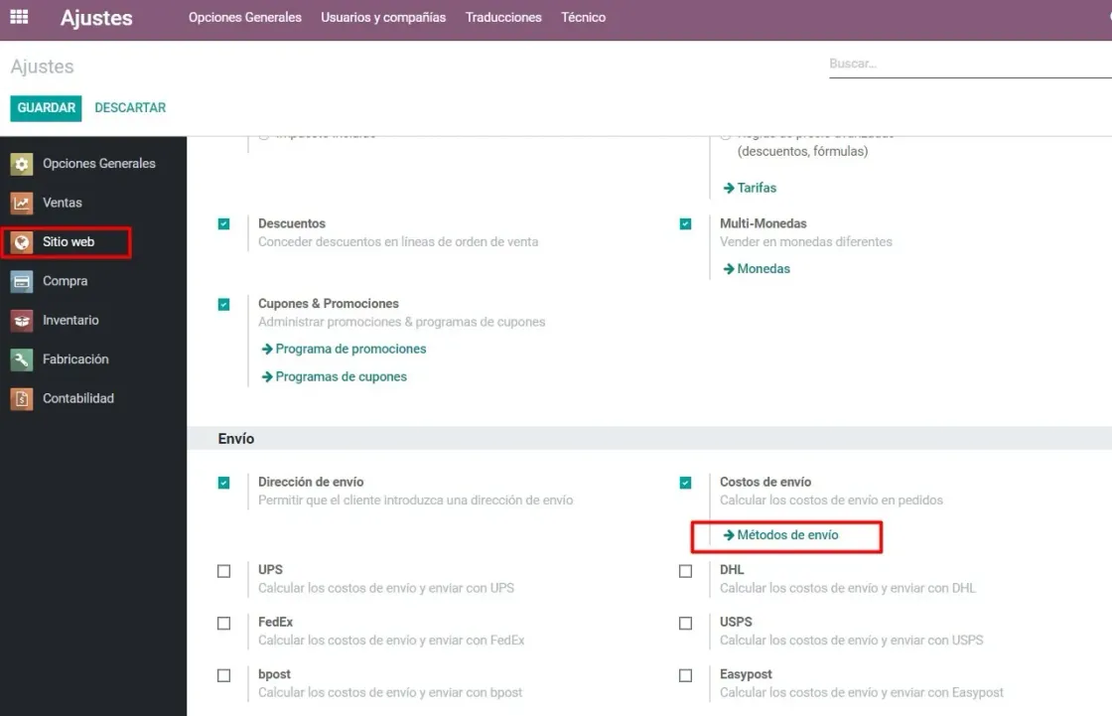Screen dimensions: 1112x716
Task: Click the Envío section header
Action: (x=236, y=439)
